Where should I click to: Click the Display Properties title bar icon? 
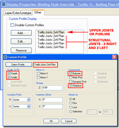pos(4,4)
